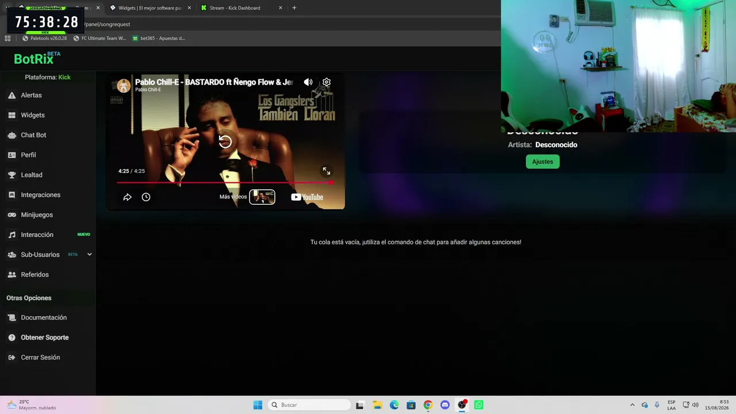Screen dimensions: 736x414
Task: Open the FC Ultimate Team bookmark
Action: (x=100, y=39)
